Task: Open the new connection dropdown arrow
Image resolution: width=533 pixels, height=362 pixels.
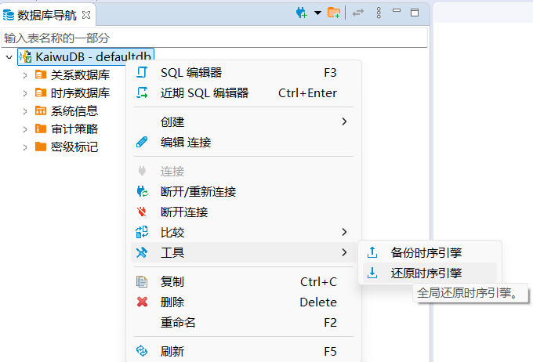Action: point(317,13)
